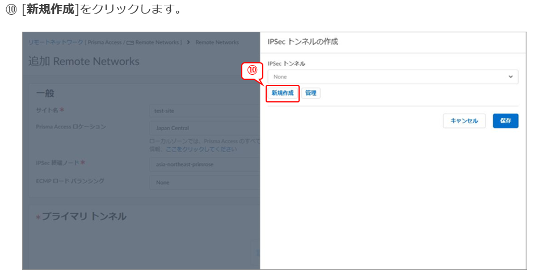Viewport: 538px width, 279px height.
Task: Open the IPSec トンネル dropdown showing None
Action: [393, 76]
